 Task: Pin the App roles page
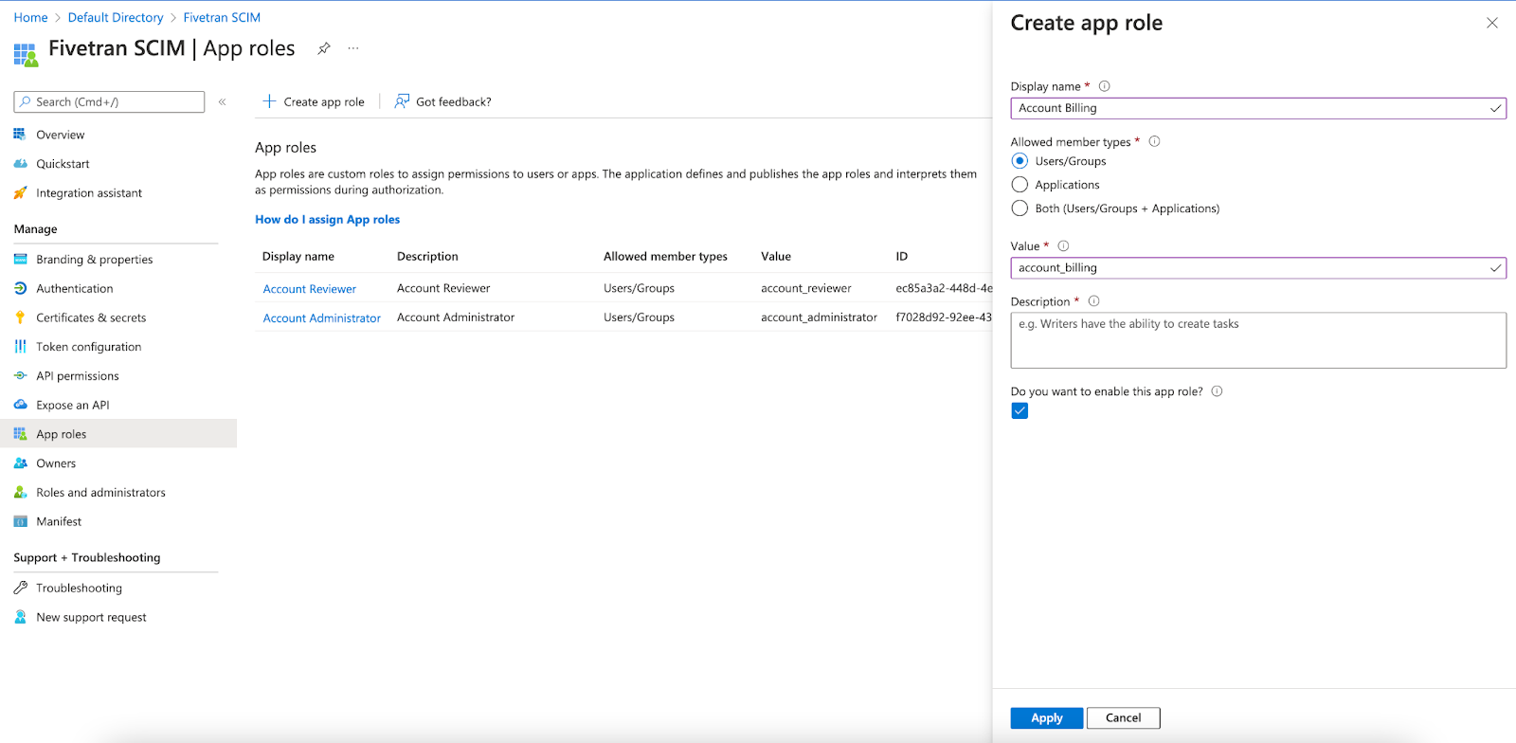pyautogui.click(x=324, y=48)
